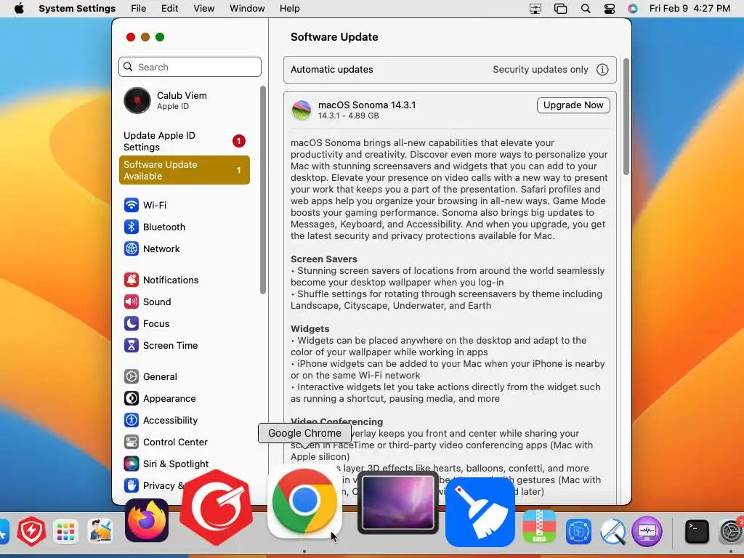Open the ZIP archiver app in Dock
744x558 pixels.
click(540, 527)
